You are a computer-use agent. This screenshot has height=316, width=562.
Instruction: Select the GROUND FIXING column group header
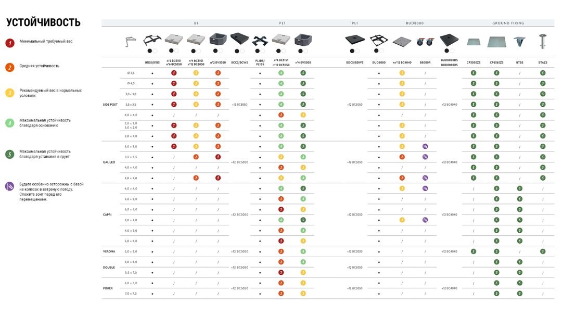pos(508,23)
